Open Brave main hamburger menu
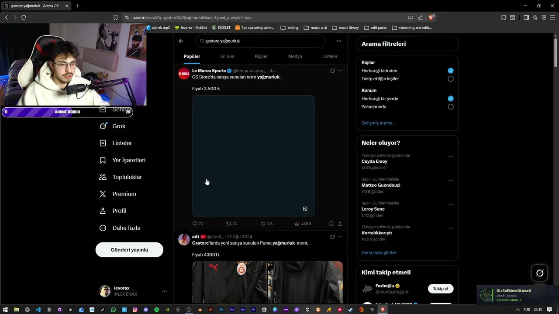Viewport: 559px width, 314px height. click(x=552, y=17)
